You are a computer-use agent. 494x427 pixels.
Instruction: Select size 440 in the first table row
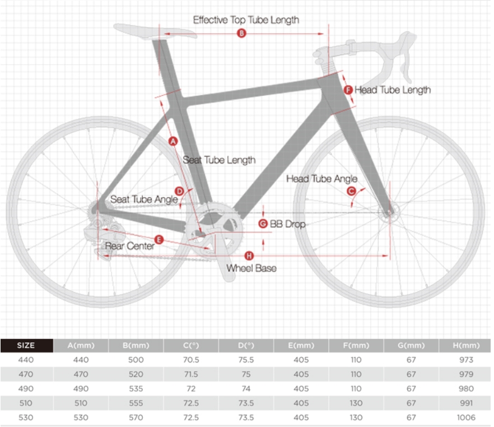tap(26, 360)
